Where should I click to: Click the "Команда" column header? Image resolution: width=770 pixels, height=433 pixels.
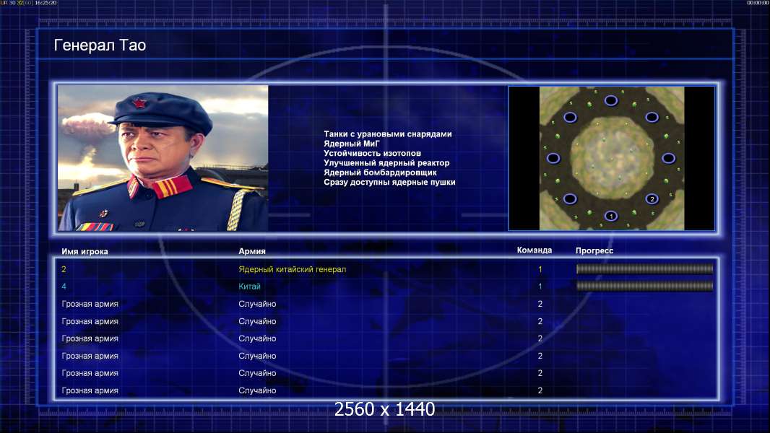coord(535,250)
